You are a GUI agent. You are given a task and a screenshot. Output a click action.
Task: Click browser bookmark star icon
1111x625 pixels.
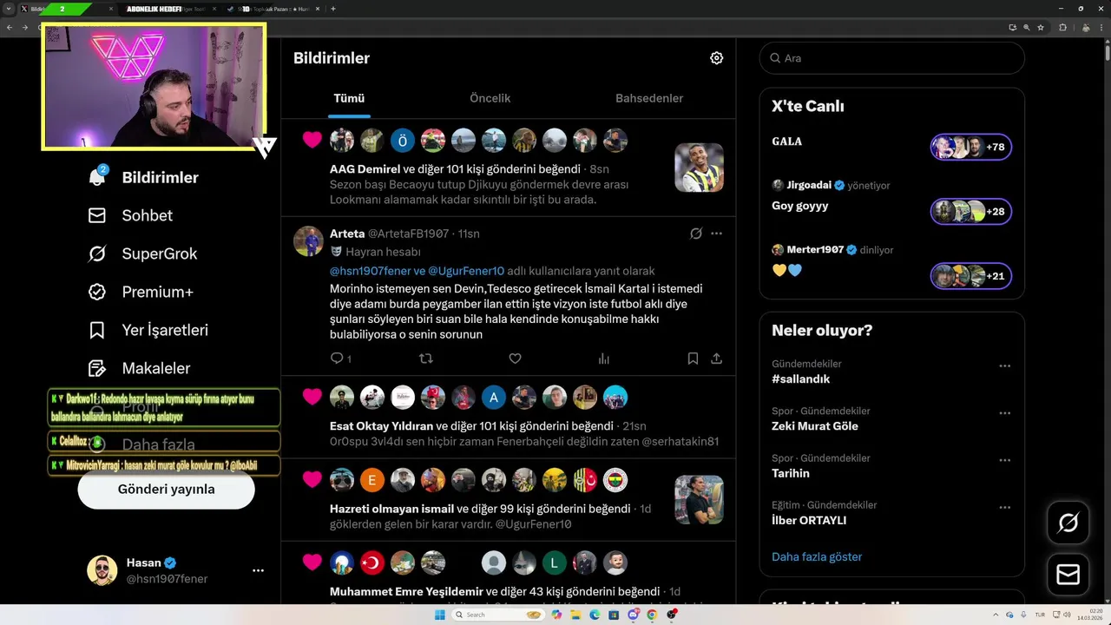click(1041, 27)
